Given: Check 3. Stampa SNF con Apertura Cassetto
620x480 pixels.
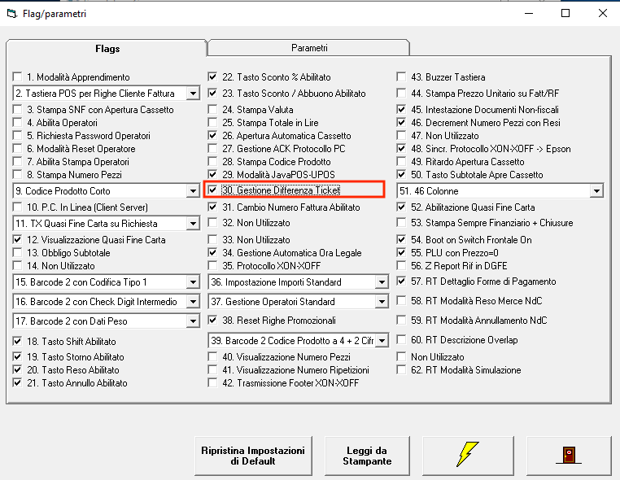Looking at the screenshot, I should pyautogui.click(x=17, y=109).
